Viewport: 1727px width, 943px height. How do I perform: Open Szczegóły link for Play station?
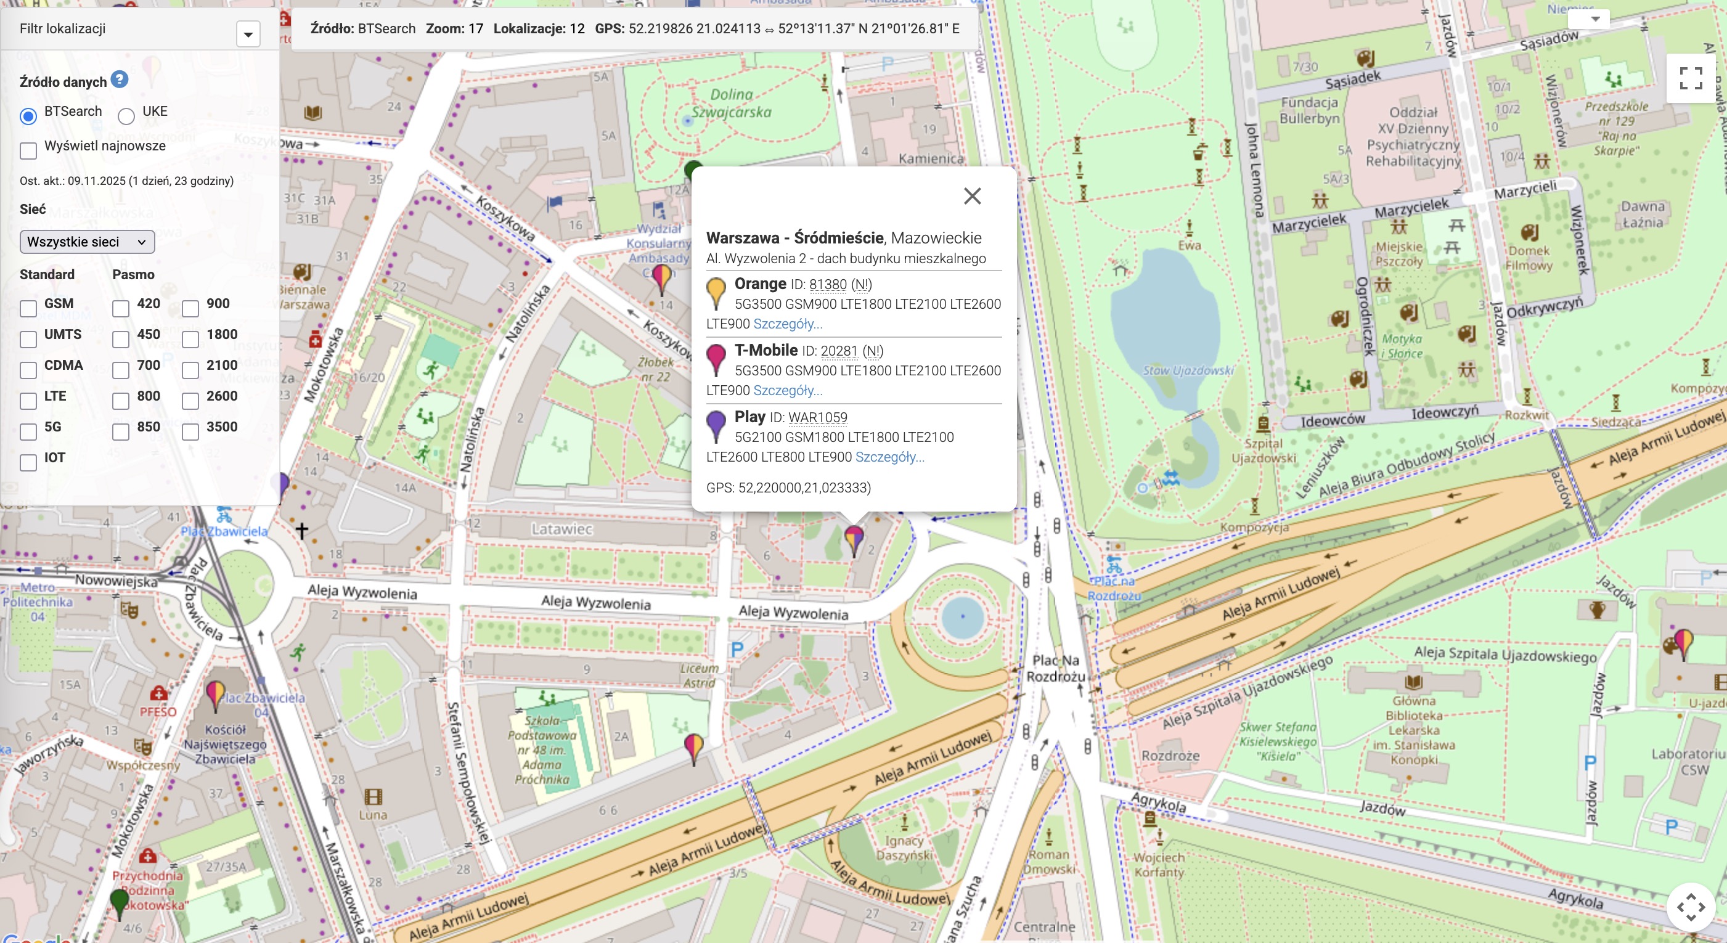(889, 457)
